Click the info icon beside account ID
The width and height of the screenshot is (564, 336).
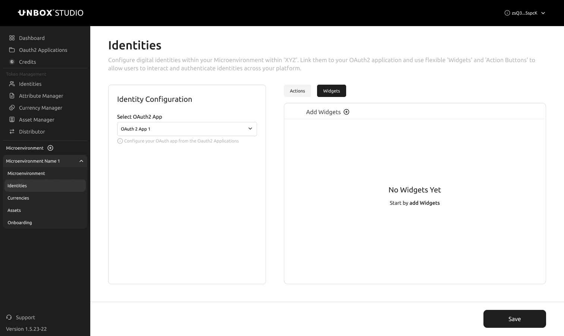pos(507,13)
